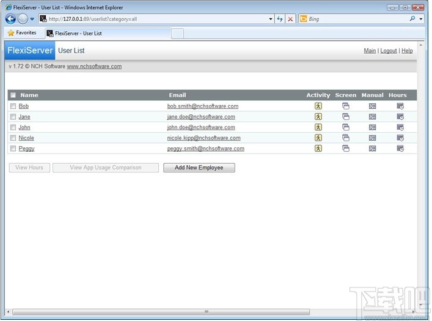Image resolution: width=432 pixels, height=321 pixels.
Task: Check the box next to Nicole
Action: (13, 138)
